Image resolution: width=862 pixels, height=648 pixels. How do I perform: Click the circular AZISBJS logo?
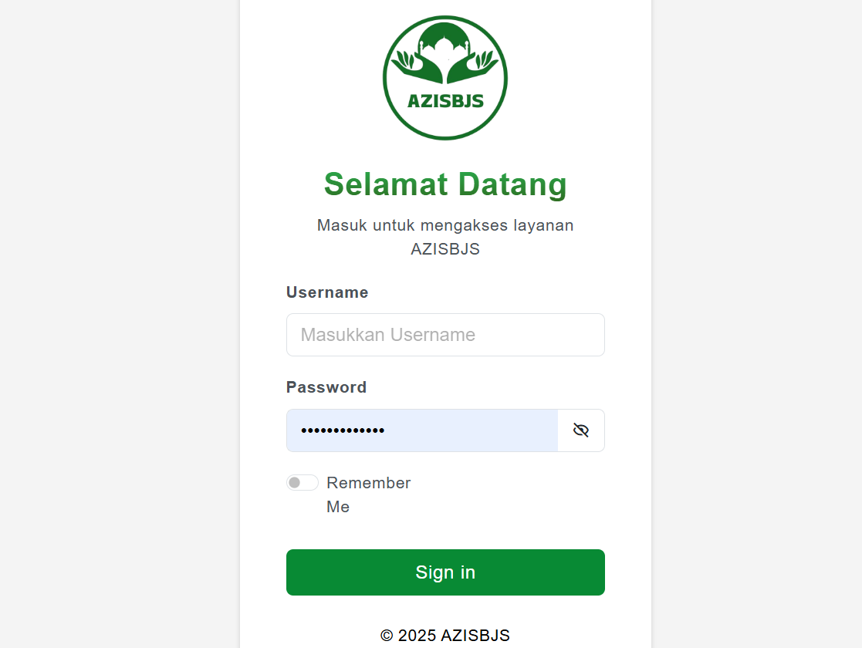[x=445, y=77]
